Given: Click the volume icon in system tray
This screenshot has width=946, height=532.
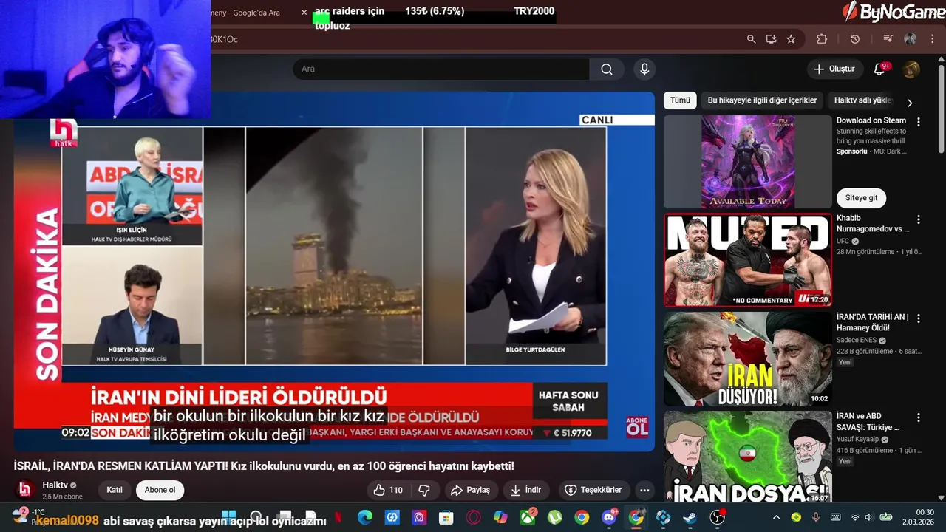Looking at the screenshot, I should (x=869, y=517).
